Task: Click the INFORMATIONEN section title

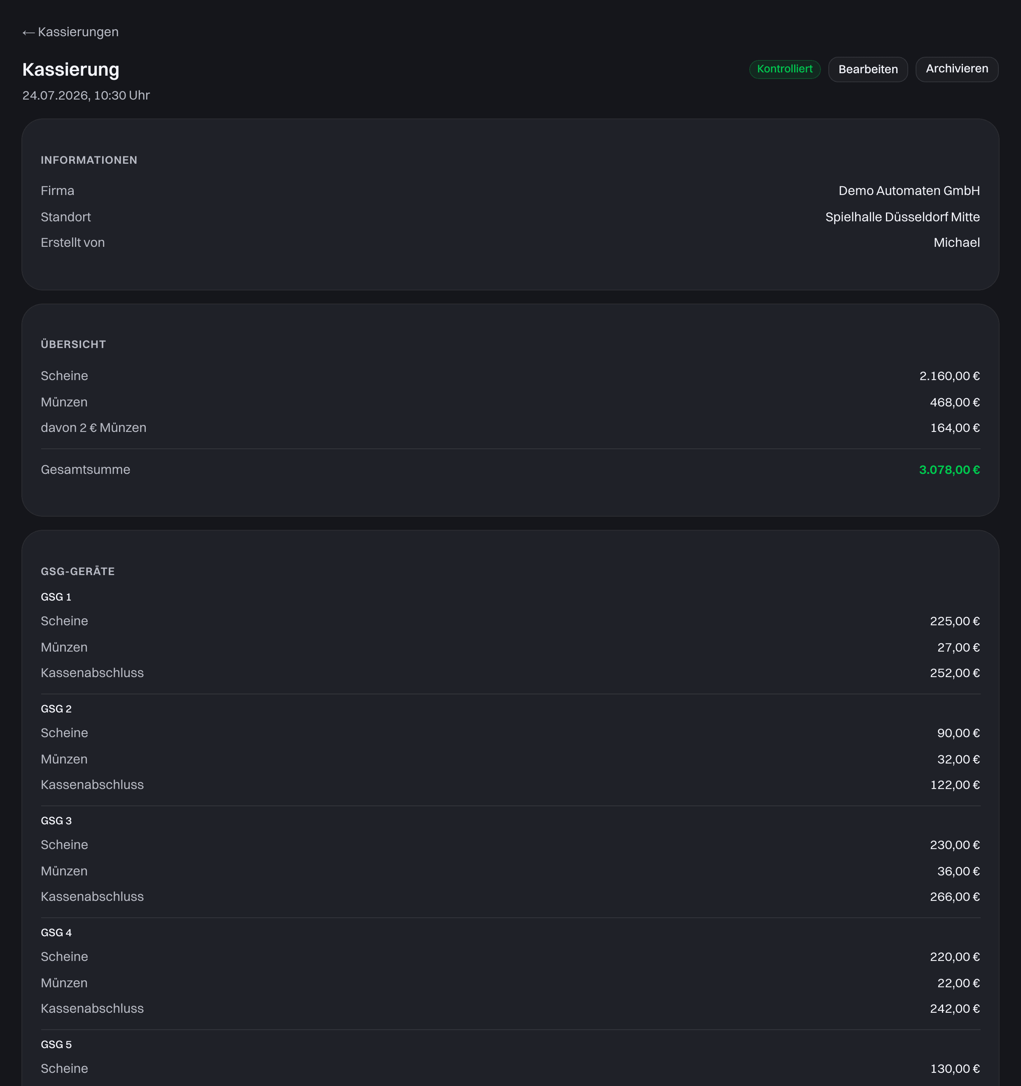Action: (89, 160)
